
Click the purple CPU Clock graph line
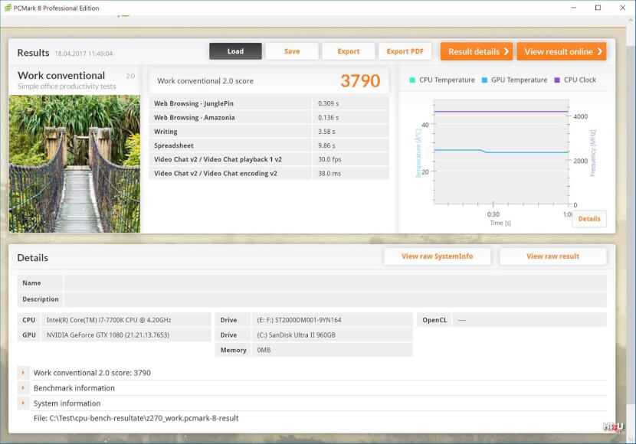click(501, 112)
